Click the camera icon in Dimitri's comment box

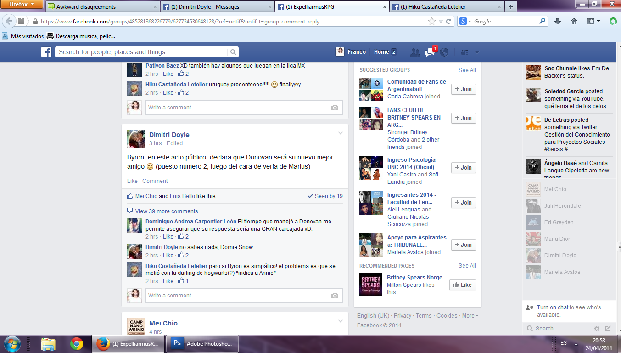pyautogui.click(x=335, y=296)
